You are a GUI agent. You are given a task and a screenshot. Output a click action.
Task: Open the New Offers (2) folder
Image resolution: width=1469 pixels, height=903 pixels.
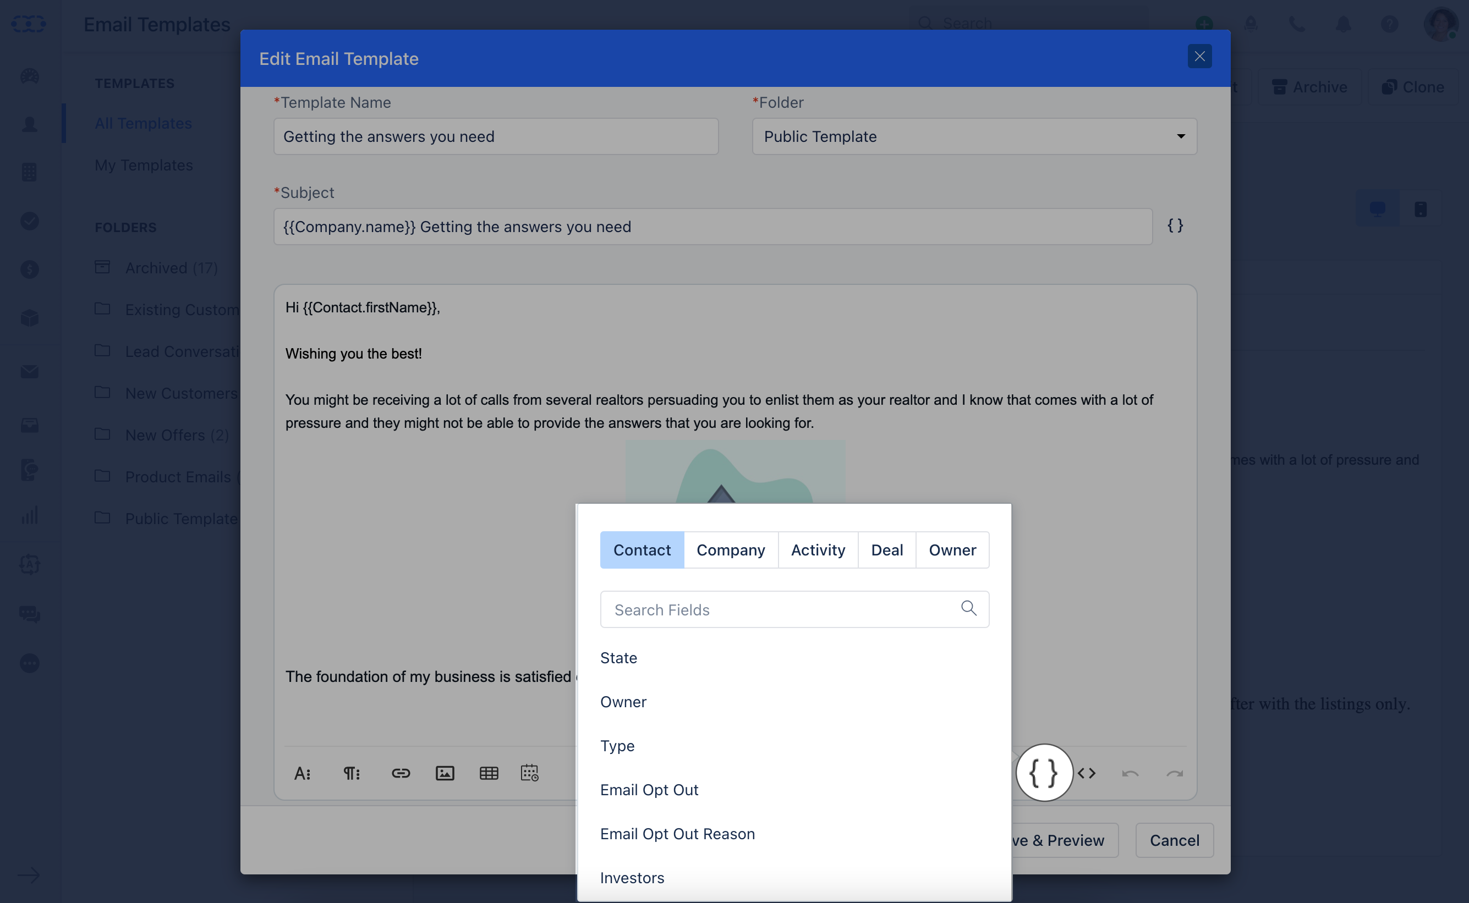coord(162,435)
